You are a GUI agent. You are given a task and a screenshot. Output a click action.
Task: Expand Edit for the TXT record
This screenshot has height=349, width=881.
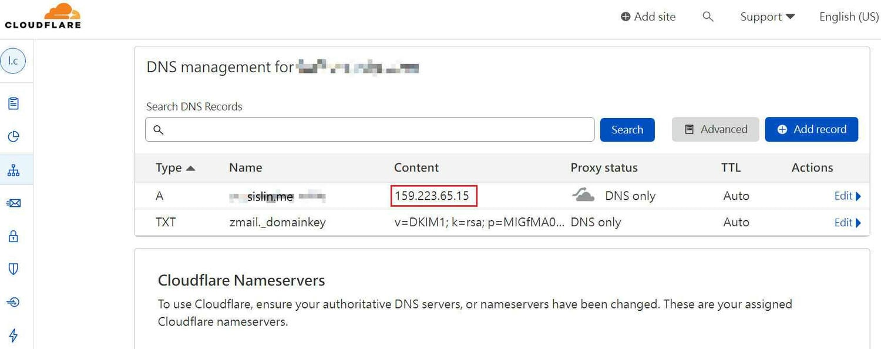pos(848,222)
